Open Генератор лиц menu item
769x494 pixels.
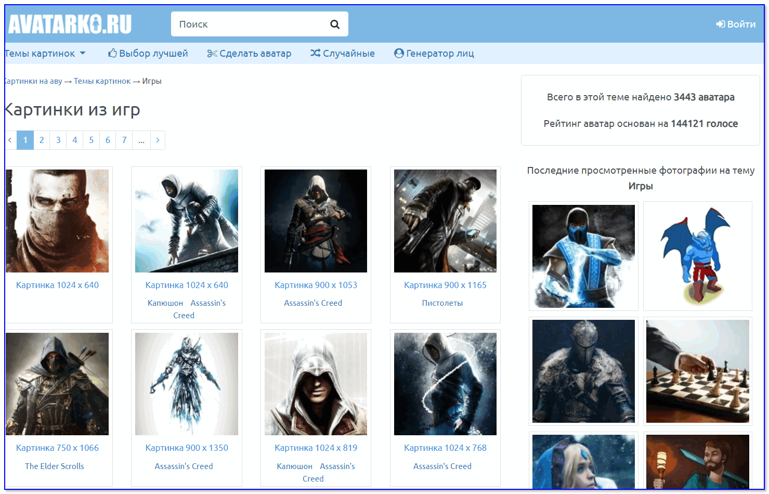coord(434,53)
